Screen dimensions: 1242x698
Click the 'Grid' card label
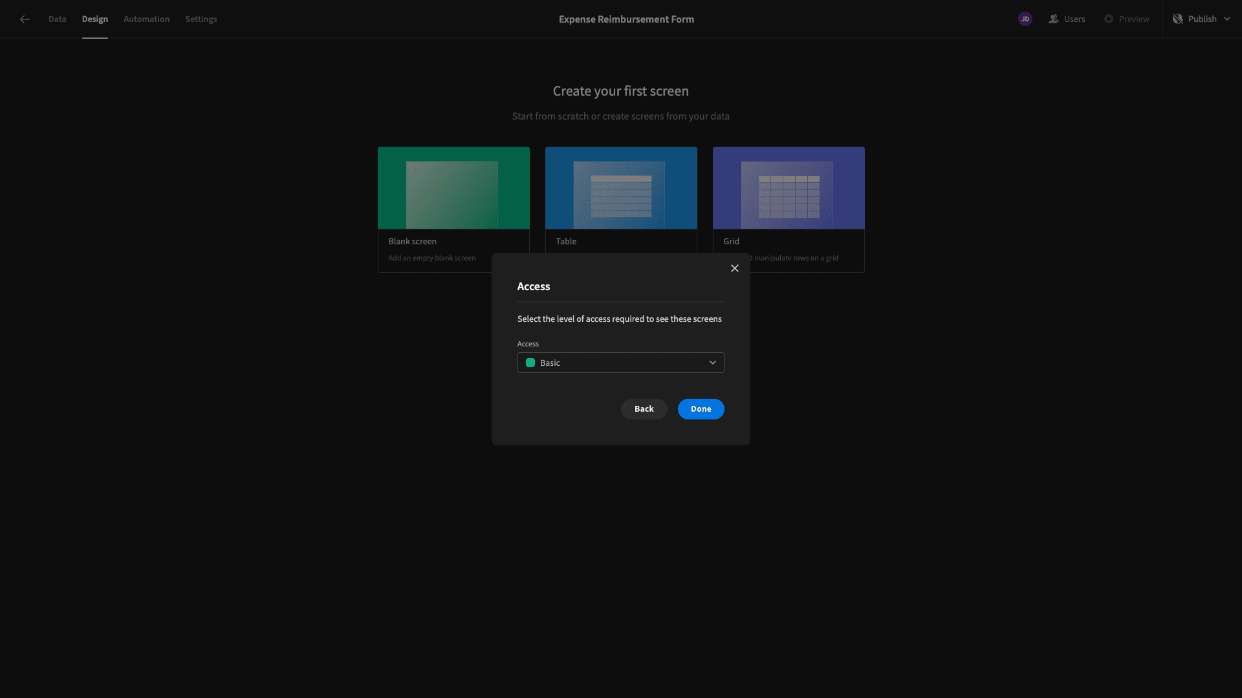coord(731,241)
